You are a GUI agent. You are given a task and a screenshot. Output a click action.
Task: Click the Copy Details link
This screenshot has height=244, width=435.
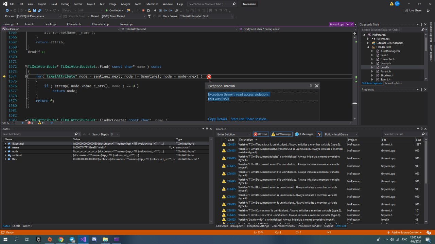217,119
